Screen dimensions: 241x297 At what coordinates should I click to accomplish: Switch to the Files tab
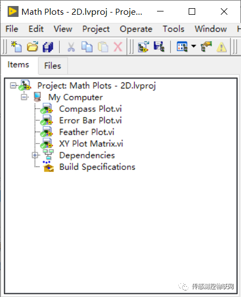coord(52,66)
